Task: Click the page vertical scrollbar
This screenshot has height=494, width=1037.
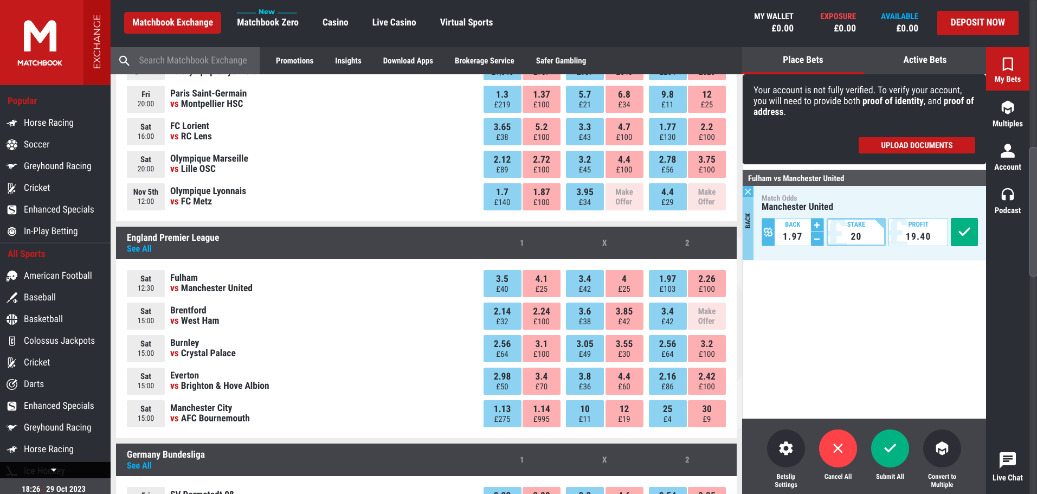Action: pos(1033,211)
